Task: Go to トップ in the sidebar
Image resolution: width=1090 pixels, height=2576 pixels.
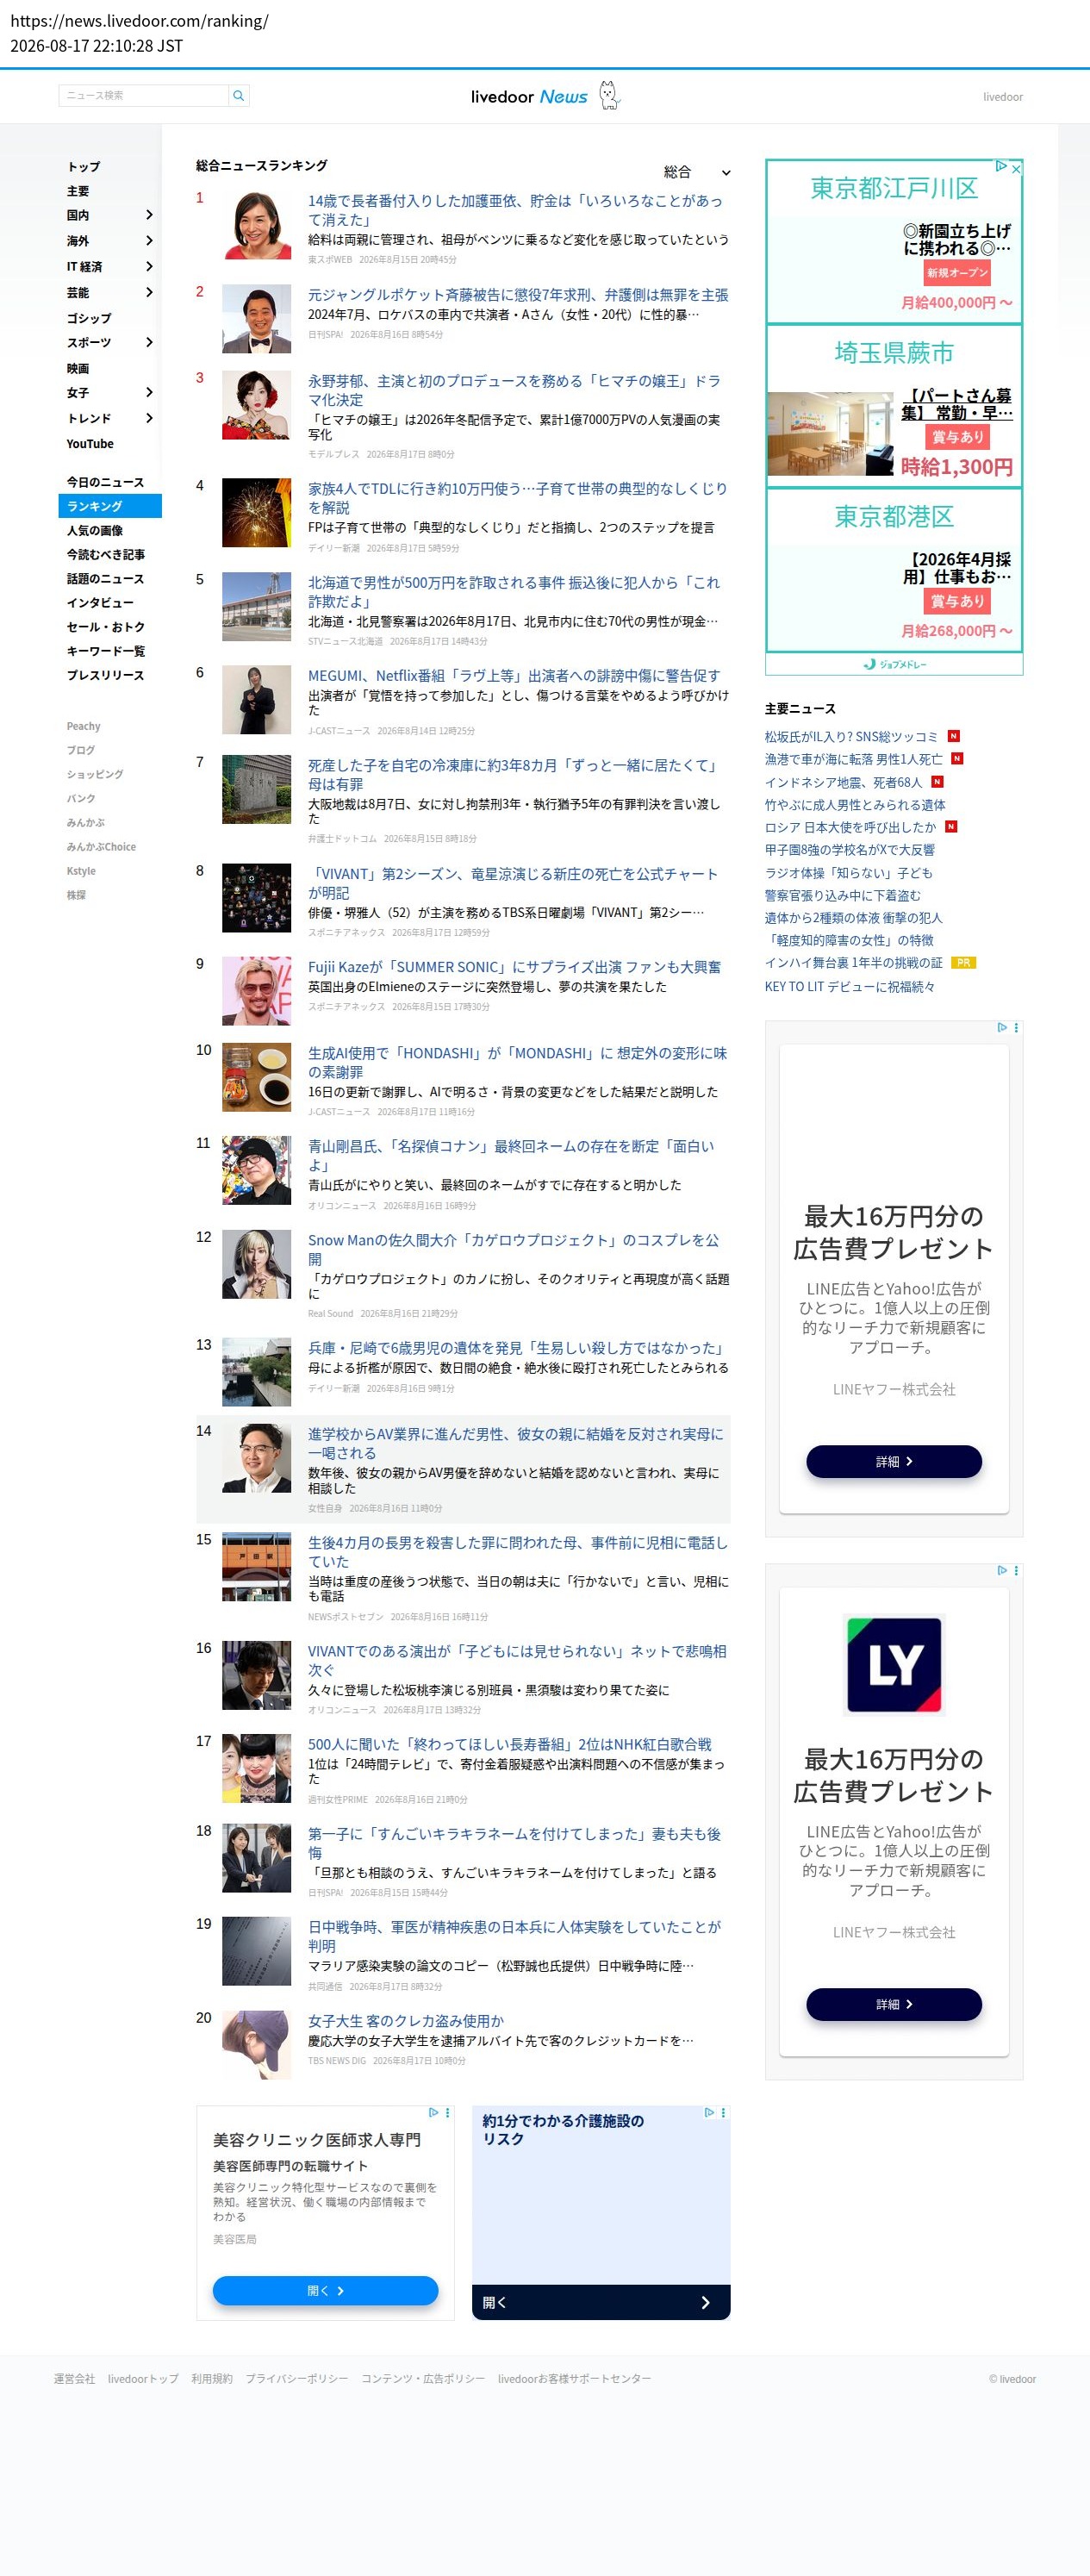Action: (x=84, y=167)
